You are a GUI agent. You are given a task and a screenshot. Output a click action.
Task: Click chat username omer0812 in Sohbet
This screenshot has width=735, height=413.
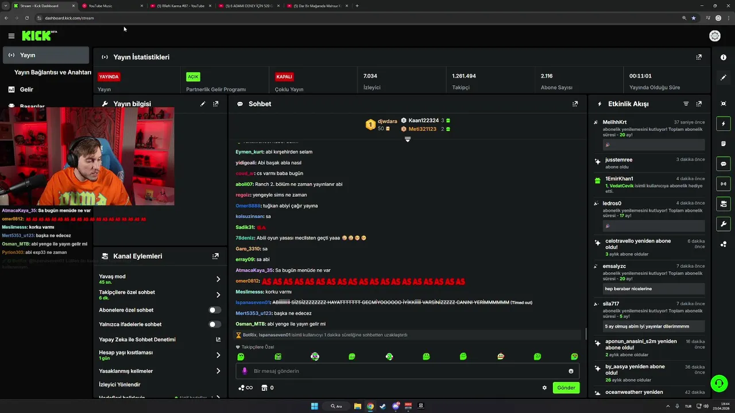[247, 281]
